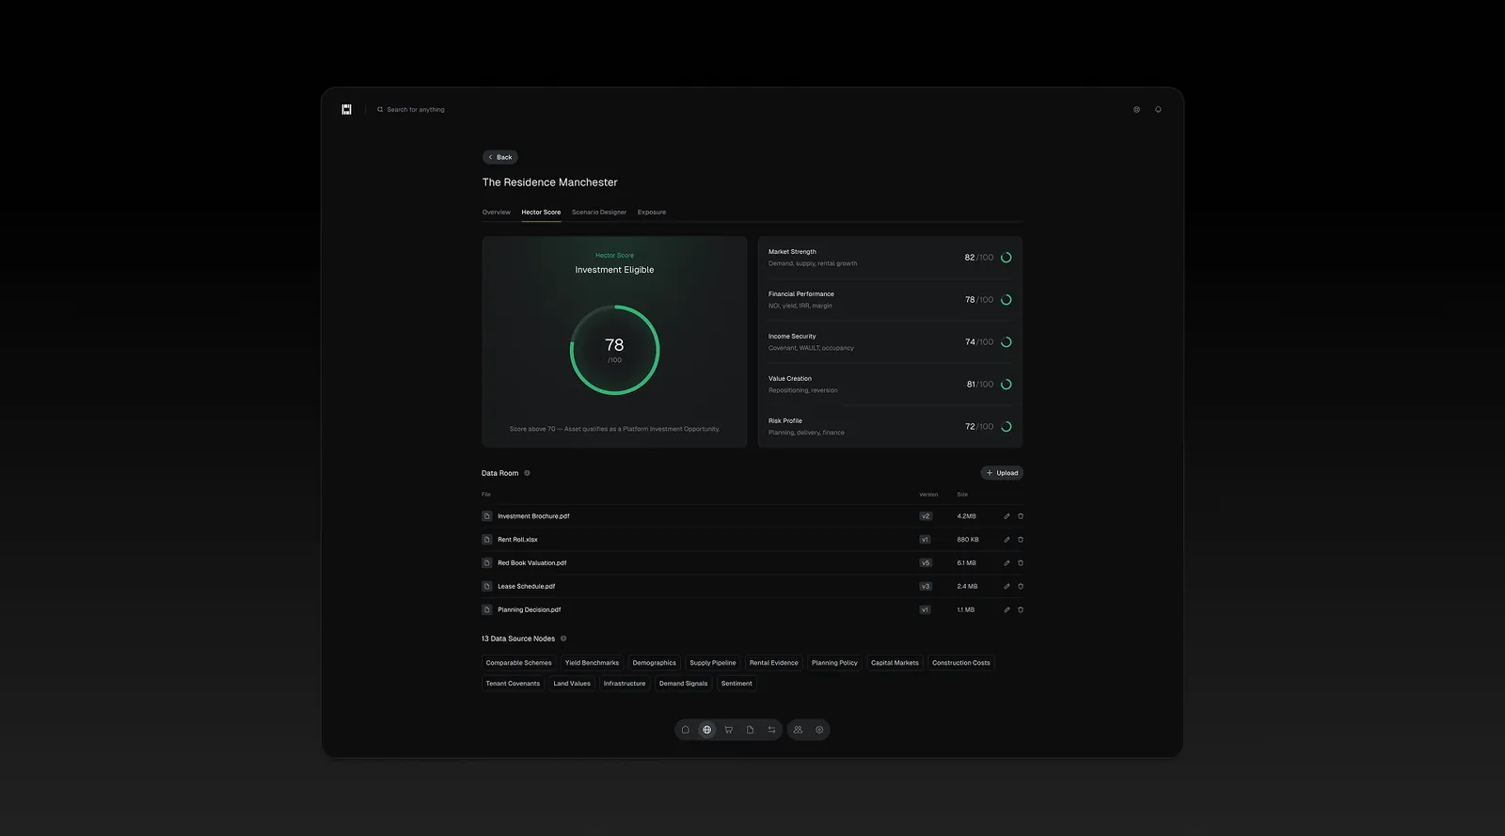Go to Home in the bottom dock
Image resolution: width=1505 pixels, height=836 pixels.
(x=686, y=730)
